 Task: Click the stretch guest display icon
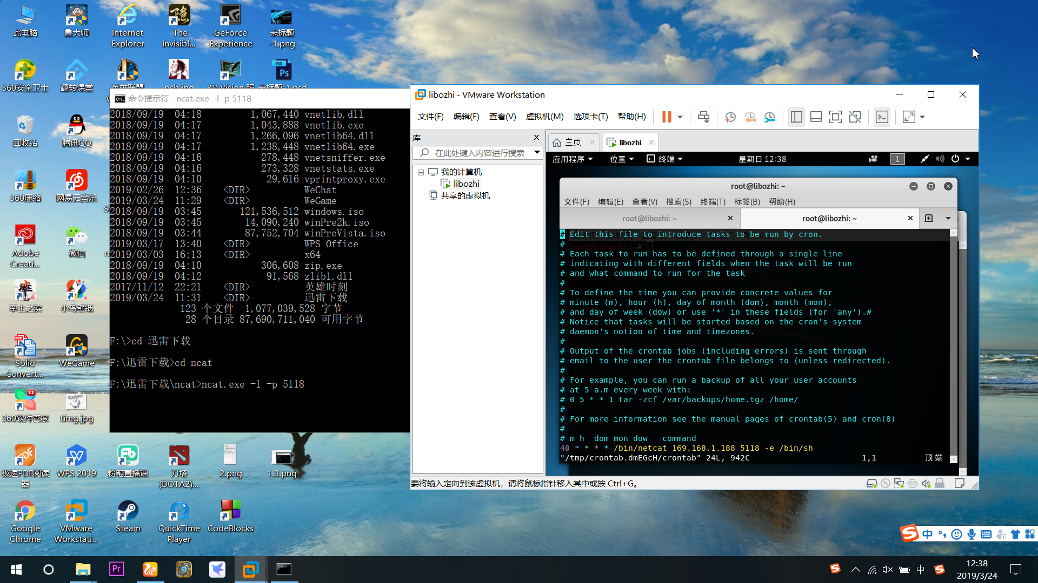point(909,117)
